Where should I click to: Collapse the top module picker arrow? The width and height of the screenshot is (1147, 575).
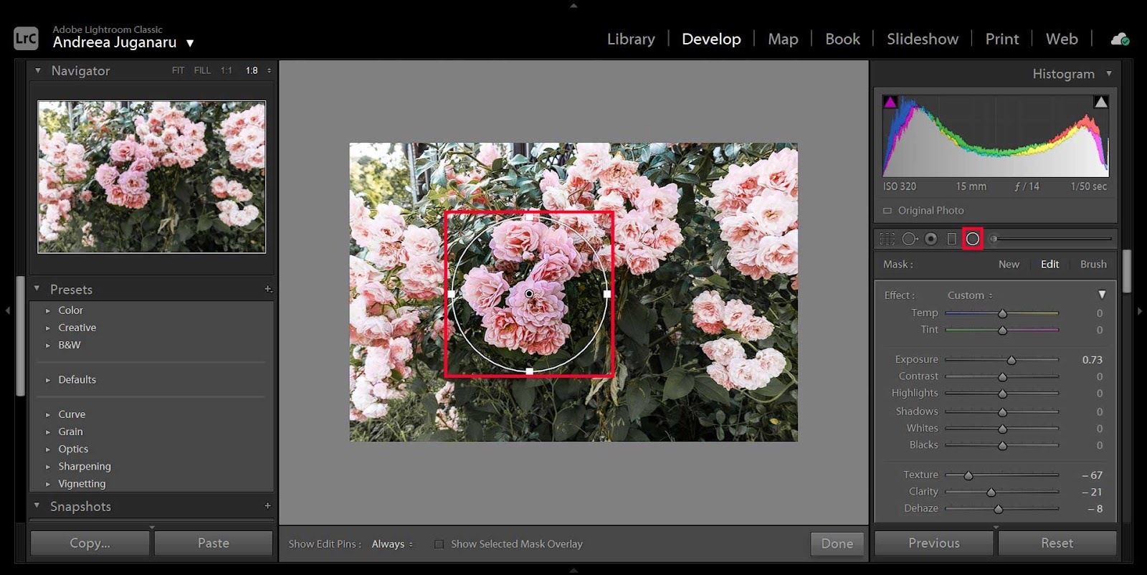point(573,5)
